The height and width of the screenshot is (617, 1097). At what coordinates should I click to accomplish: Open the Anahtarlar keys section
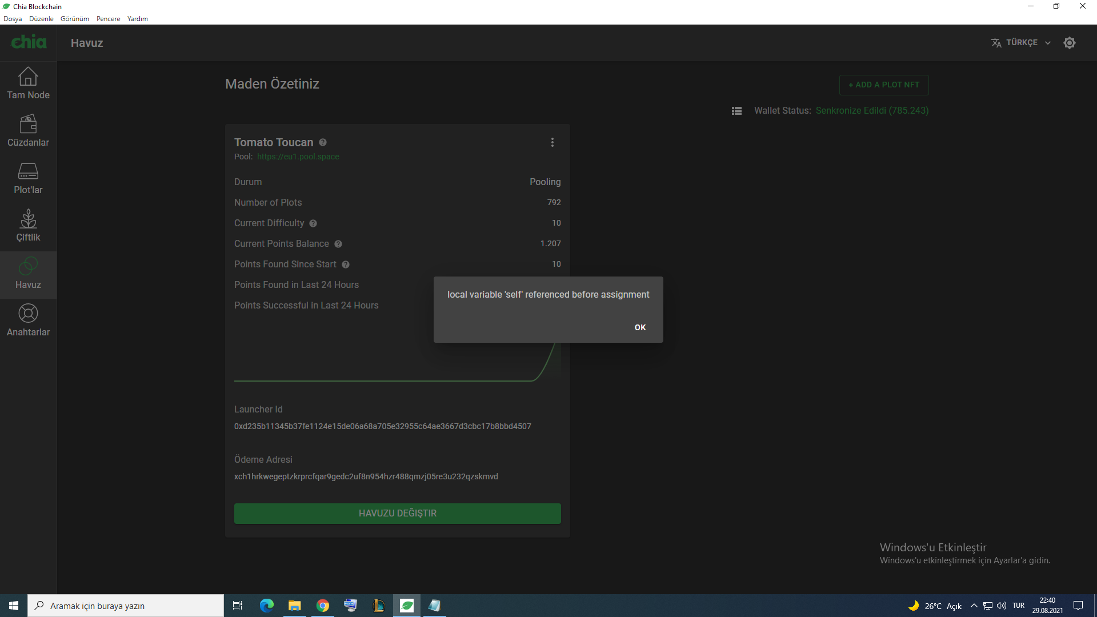[28, 322]
